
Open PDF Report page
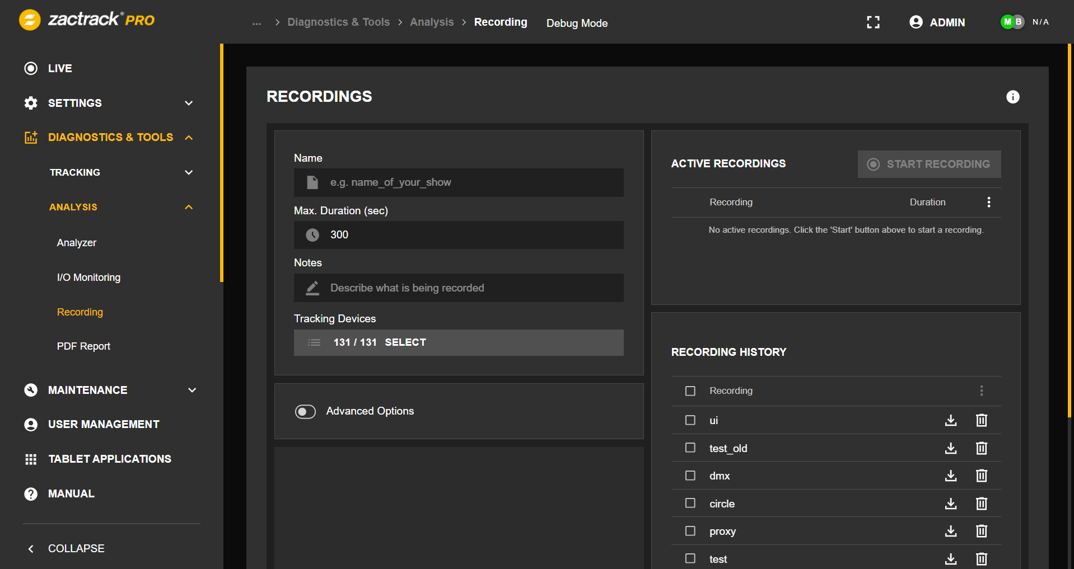pyautogui.click(x=83, y=346)
